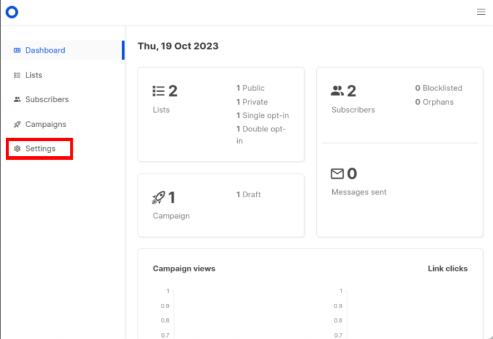
Task: Click the envelope icon beside Messages sent
Action: pos(337,174)
